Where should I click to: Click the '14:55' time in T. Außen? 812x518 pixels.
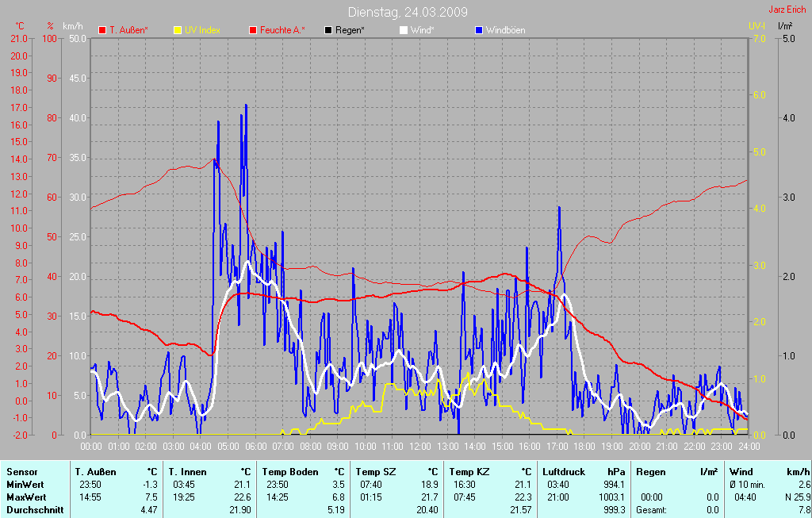point(89,497)
